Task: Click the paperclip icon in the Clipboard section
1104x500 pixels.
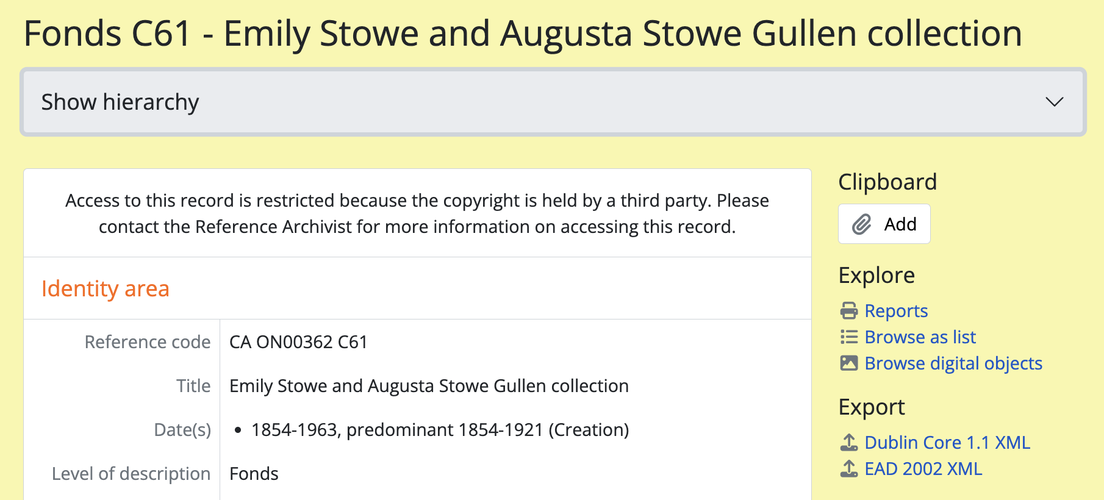Action: [861, 224]
